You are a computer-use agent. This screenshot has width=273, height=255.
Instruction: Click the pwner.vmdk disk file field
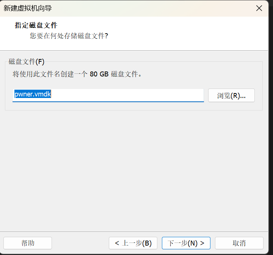[108, 95]
